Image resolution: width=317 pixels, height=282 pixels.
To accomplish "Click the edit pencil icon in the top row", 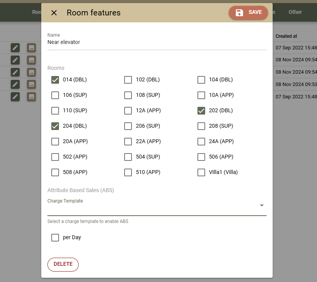I will coord(15,47).
